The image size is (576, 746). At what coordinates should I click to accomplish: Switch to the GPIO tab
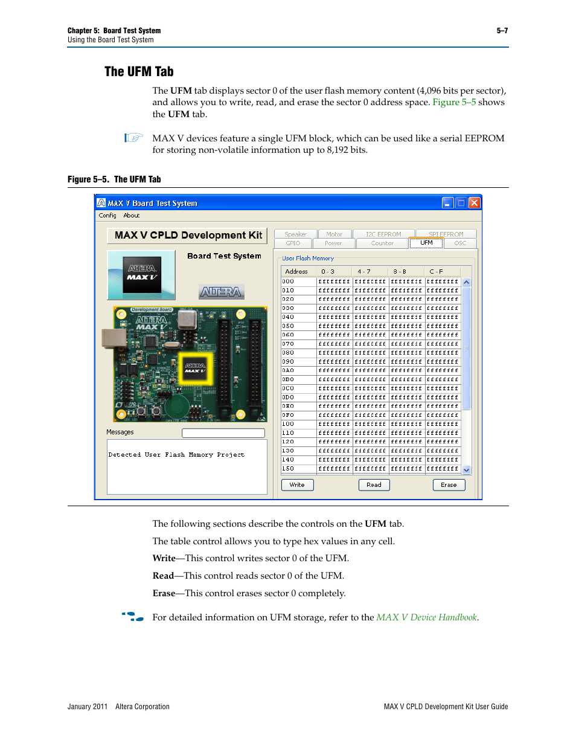tap(293, 243)
